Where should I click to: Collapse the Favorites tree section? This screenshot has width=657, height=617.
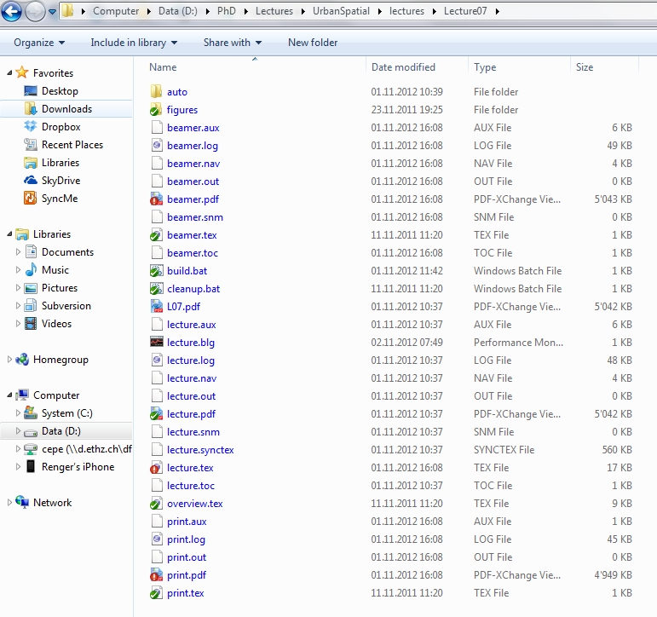[9, 73]
